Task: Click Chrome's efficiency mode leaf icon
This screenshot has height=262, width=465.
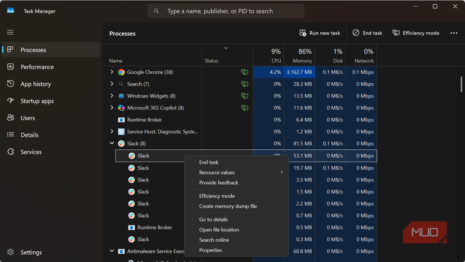Action: 245,72
